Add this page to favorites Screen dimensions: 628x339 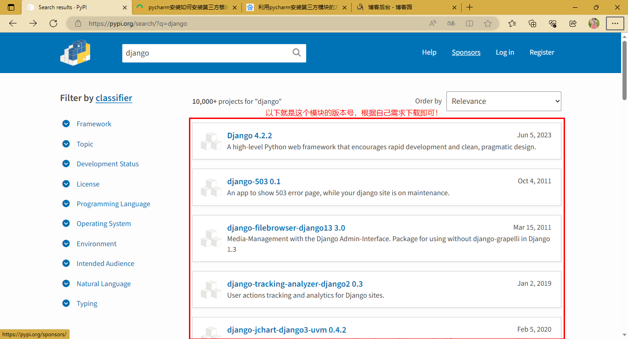(x=488, y=23)
